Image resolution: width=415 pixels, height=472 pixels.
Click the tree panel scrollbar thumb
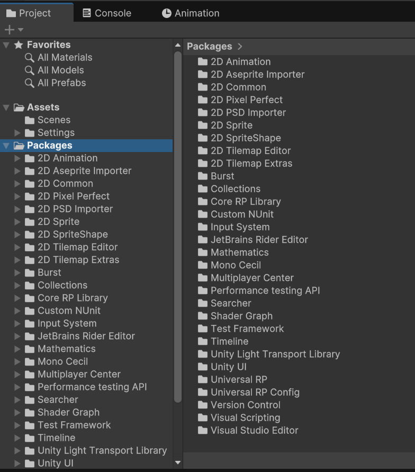tap(178, 227)
